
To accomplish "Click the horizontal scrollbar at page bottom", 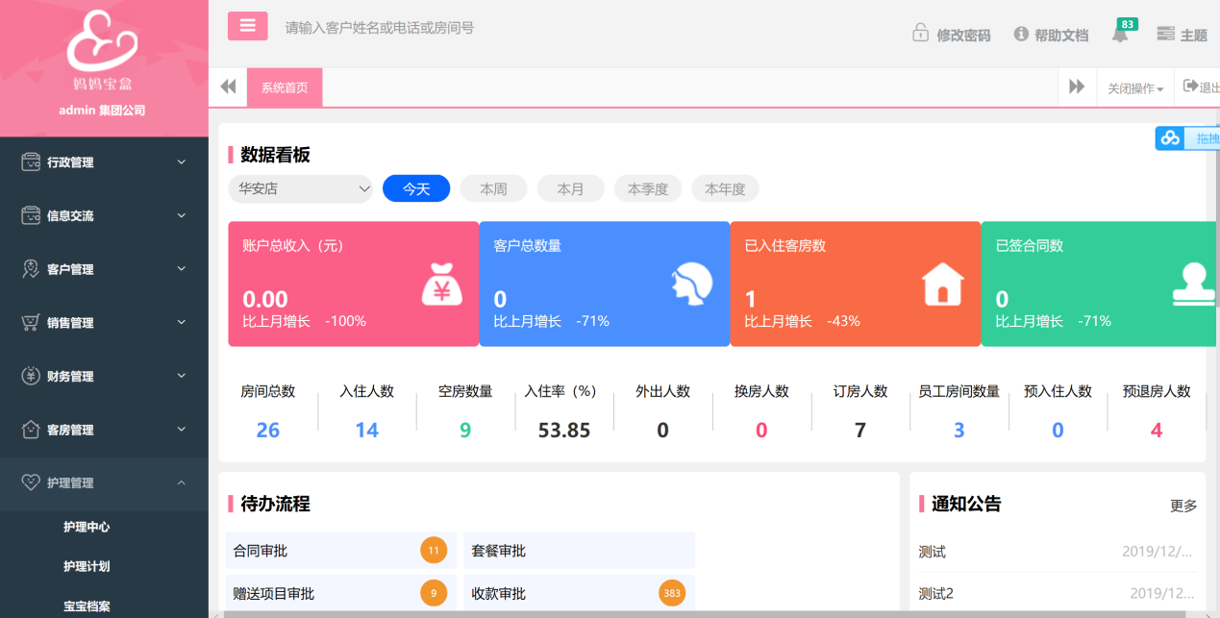I will coord(707,614).
